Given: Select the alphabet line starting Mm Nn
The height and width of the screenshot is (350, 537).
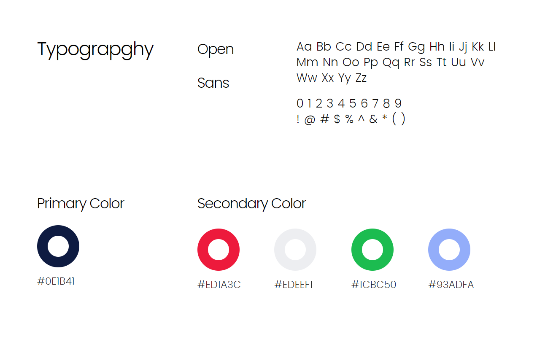Looking at the screenshot, I should [x=390, y=62].
